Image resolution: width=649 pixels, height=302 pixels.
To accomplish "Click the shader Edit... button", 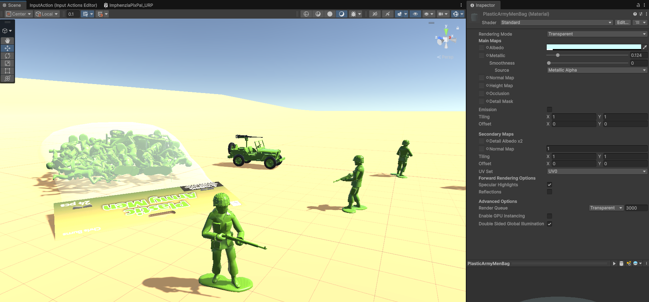I will click(623, 23).
